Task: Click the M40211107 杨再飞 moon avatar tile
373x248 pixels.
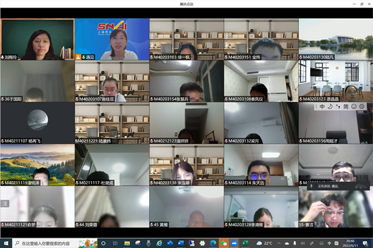Action: (x=37, y=122)
